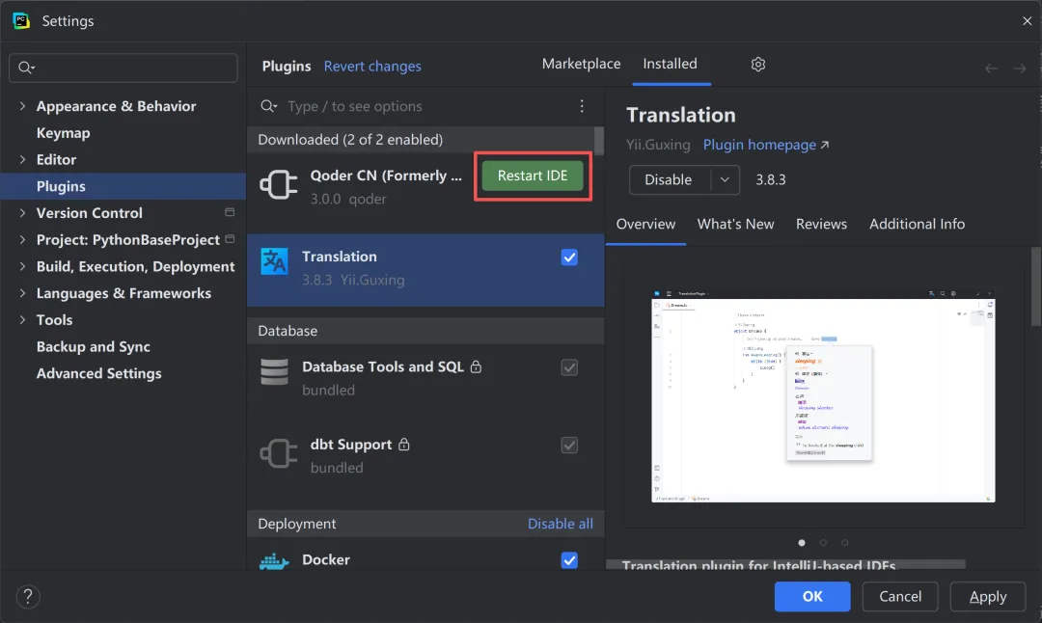Open the Additional Info tab

coord(918,225)
